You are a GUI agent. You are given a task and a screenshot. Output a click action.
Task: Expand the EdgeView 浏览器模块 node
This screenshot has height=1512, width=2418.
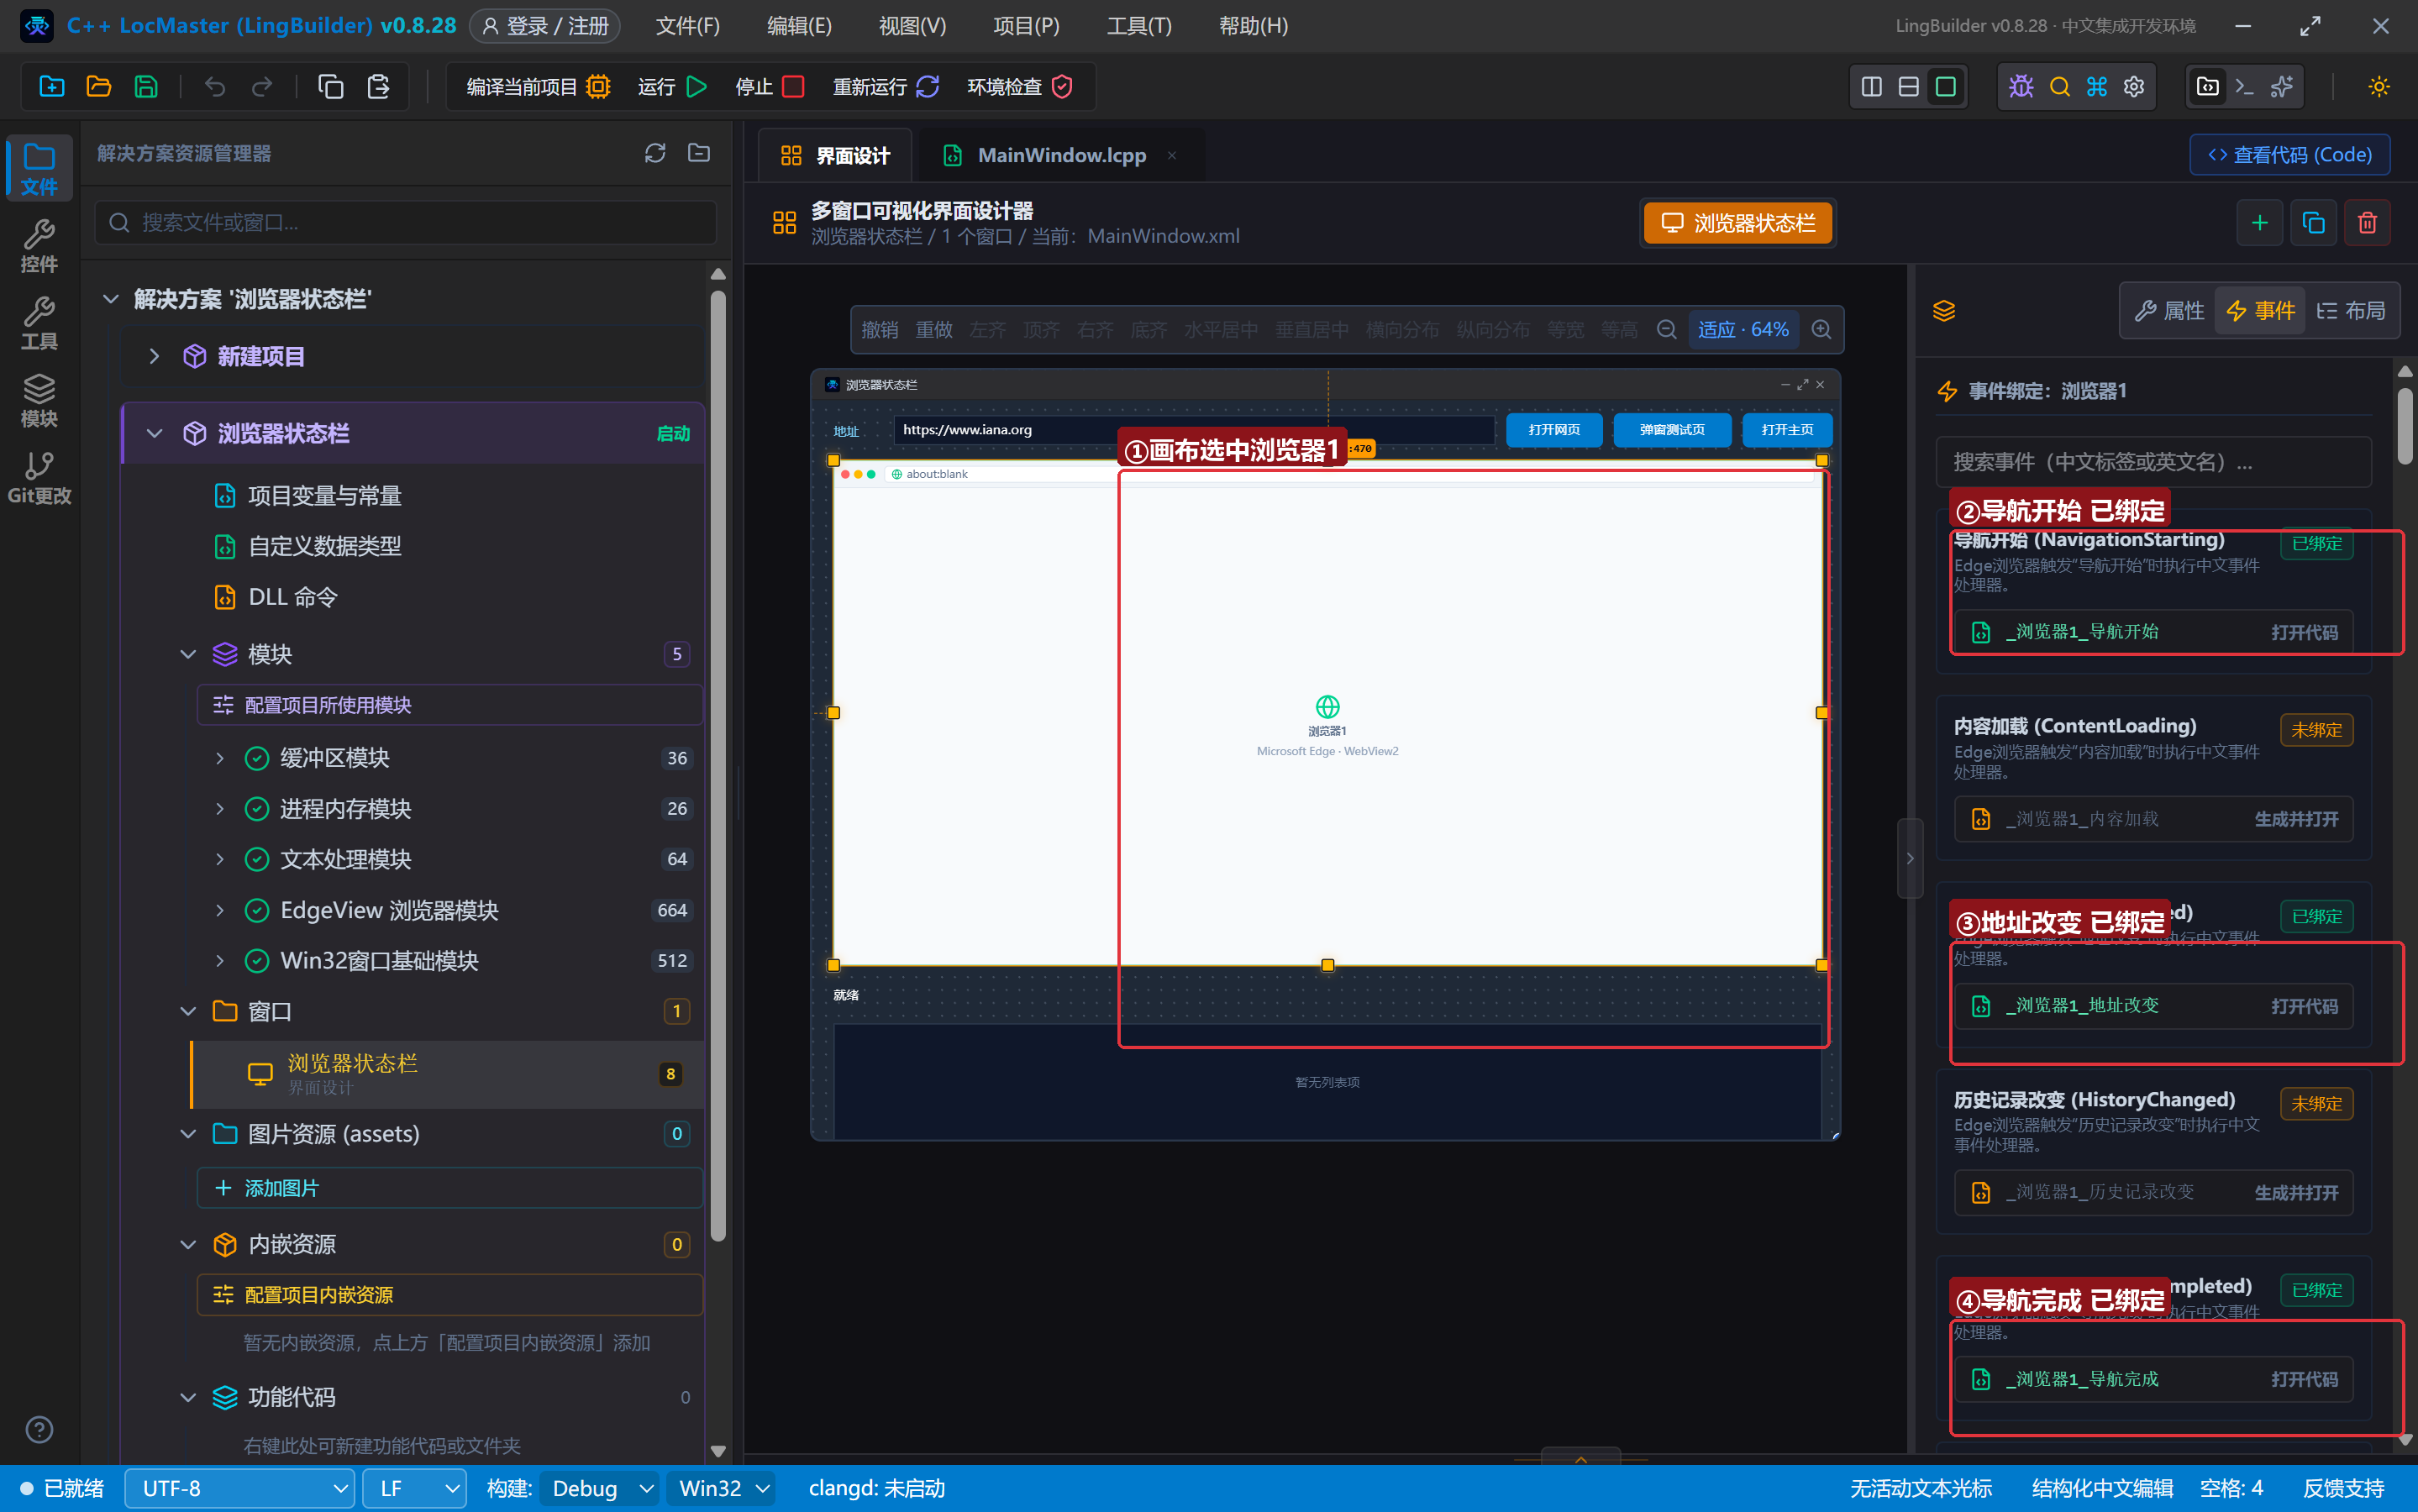pyautogui.click(x=220, y=910)
